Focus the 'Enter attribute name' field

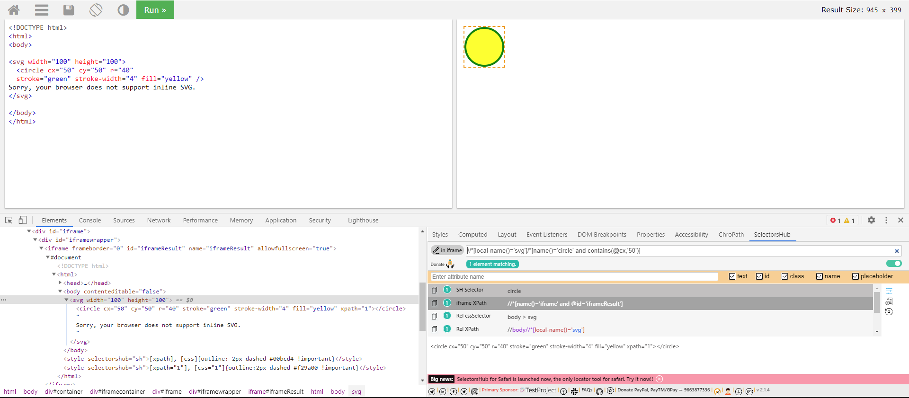click(x=574, y=277)
